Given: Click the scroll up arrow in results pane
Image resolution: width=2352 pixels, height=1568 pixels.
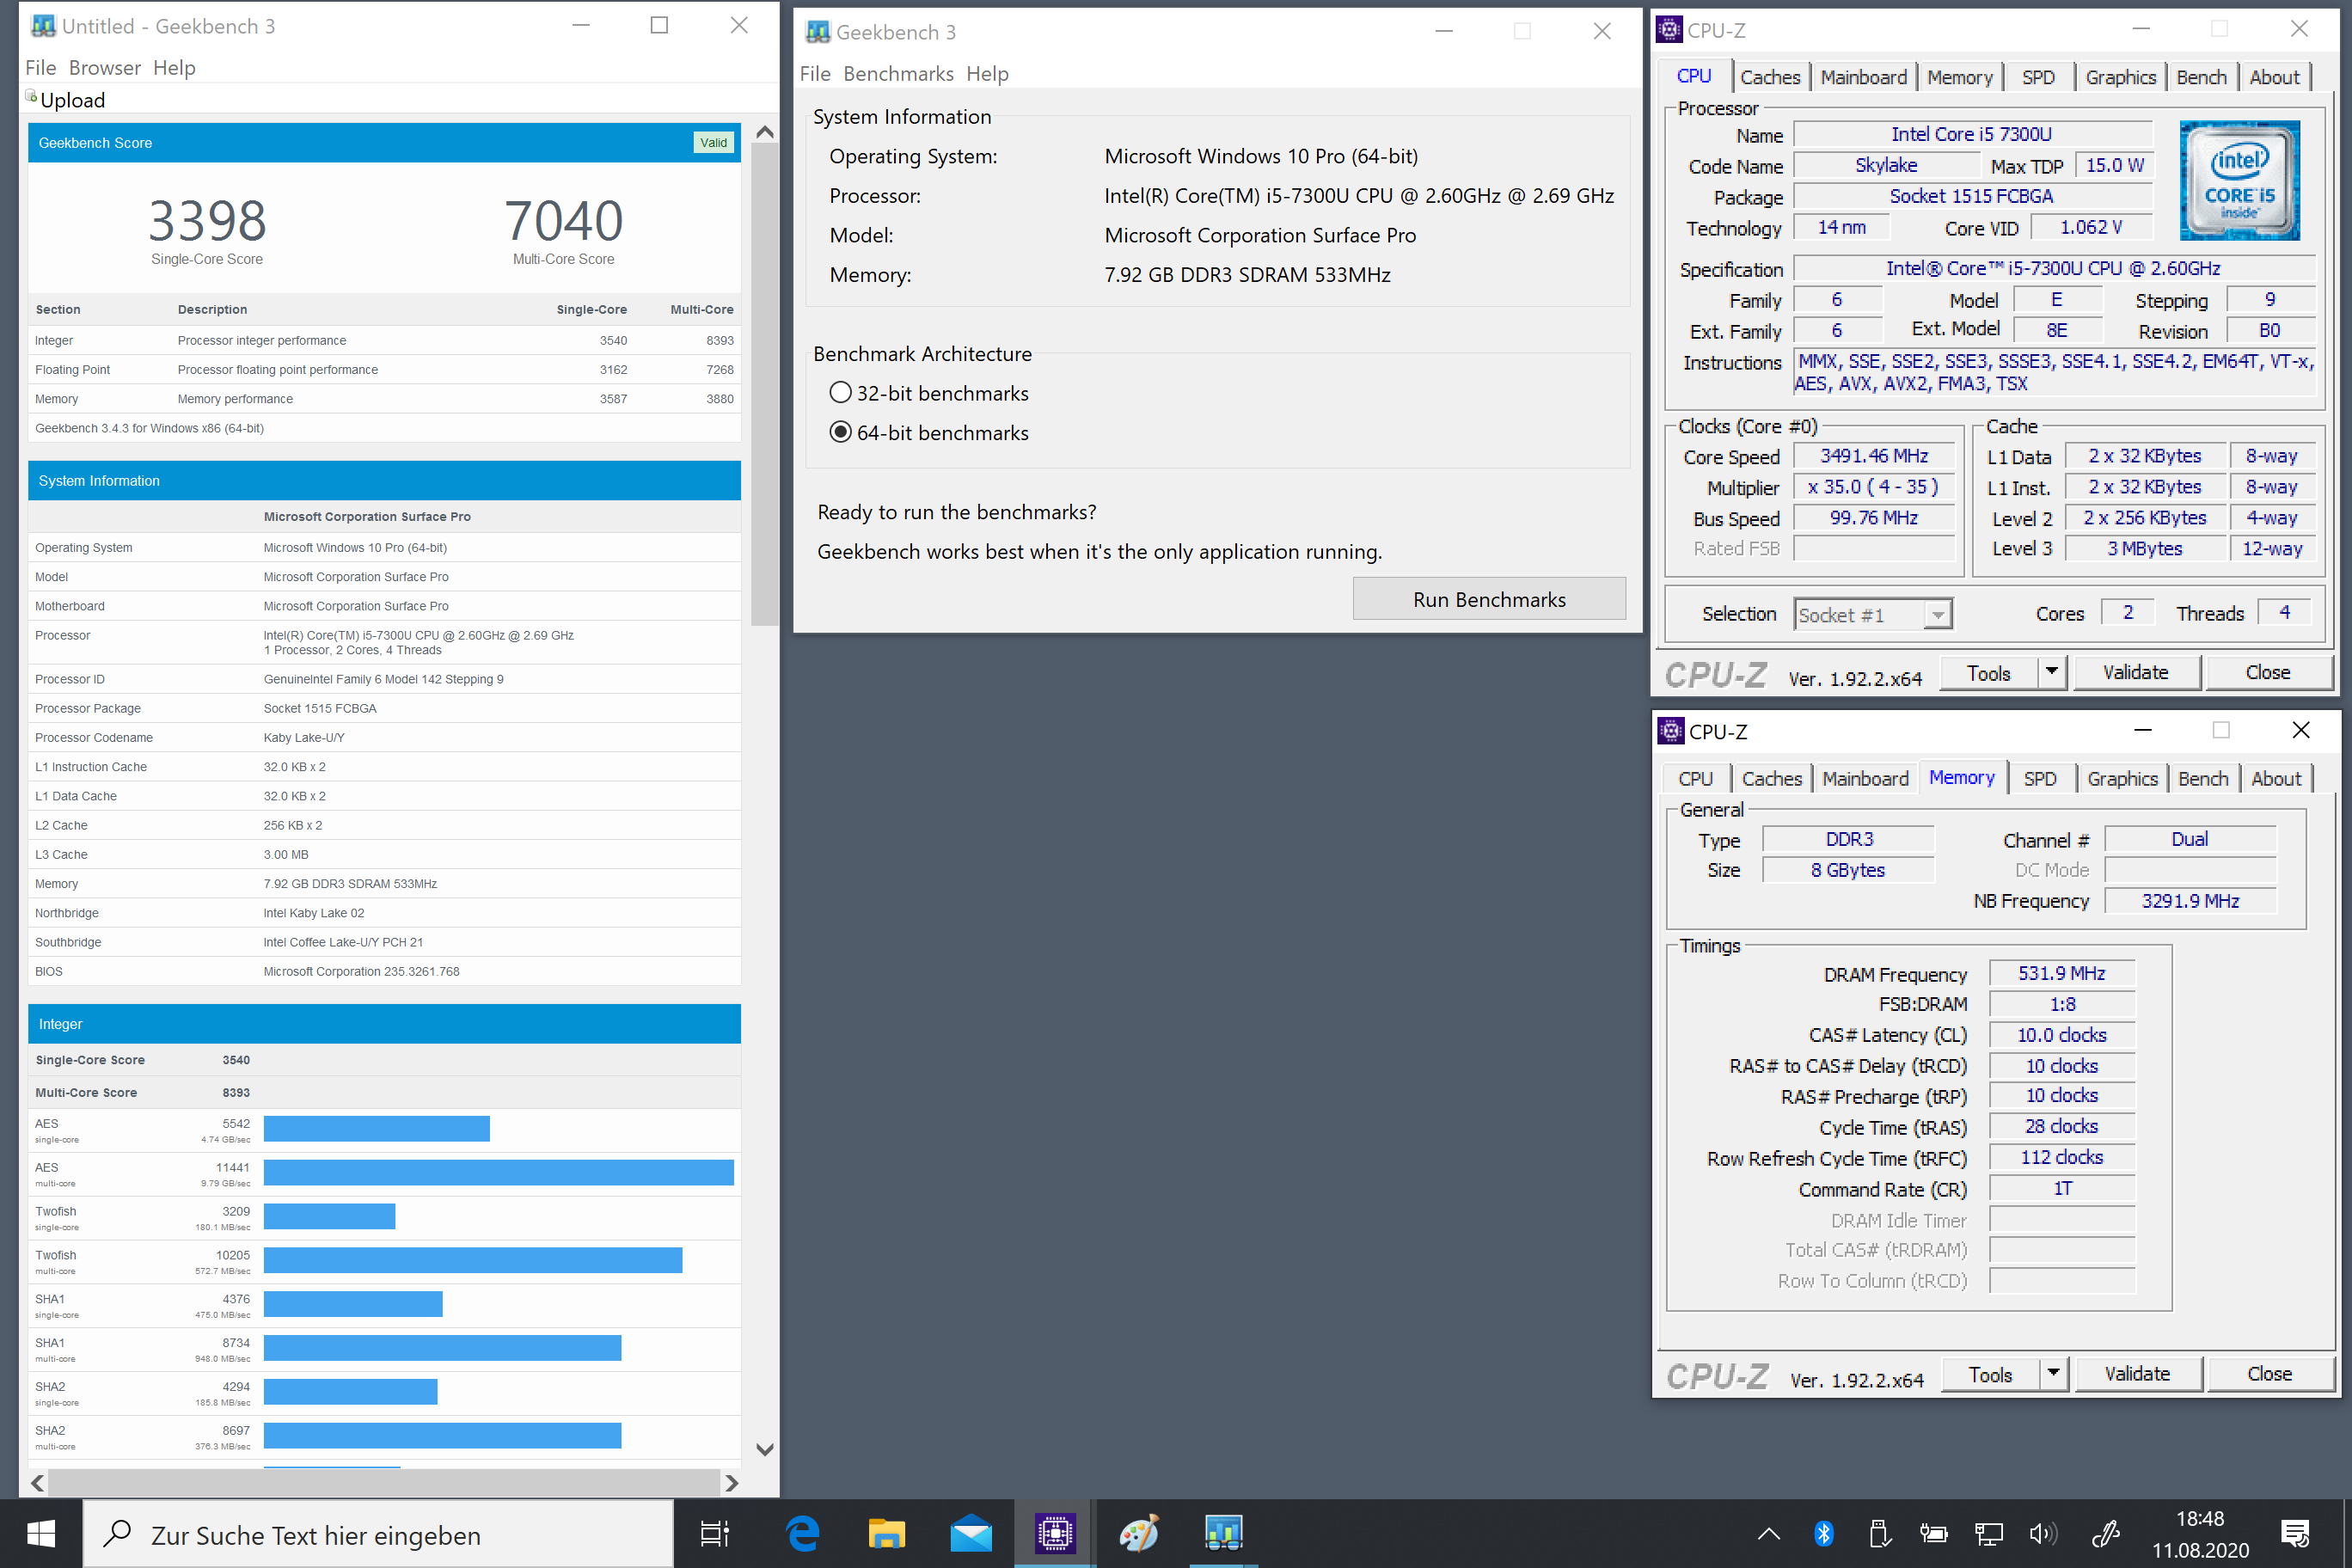Looking at the screenshot, I should point(765,132).
